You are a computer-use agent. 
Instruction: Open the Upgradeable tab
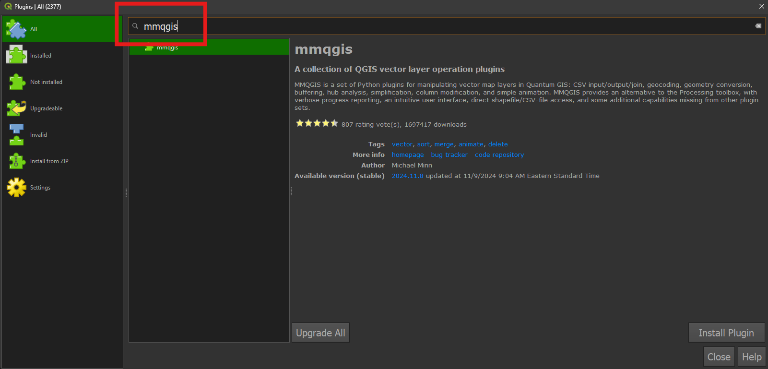click(62, 108)
